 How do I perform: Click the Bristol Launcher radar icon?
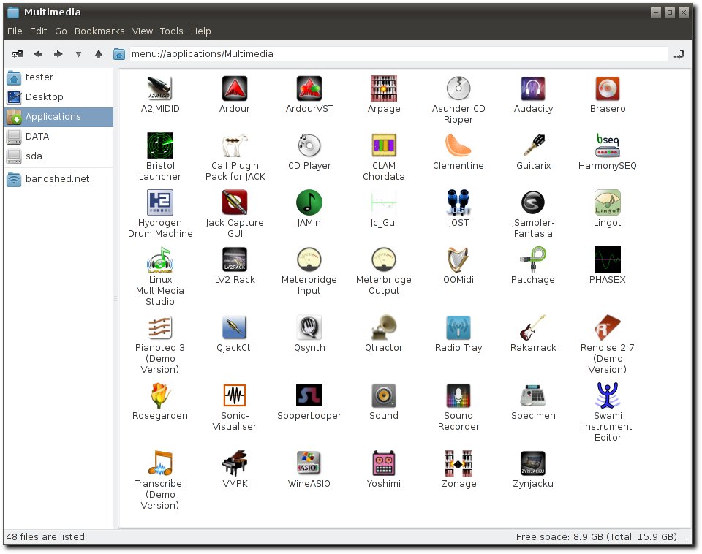click(x=160, y=145)
